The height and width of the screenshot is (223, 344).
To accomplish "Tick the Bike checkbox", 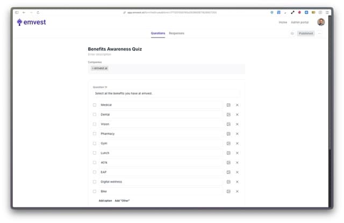I will tap(95, 191).
